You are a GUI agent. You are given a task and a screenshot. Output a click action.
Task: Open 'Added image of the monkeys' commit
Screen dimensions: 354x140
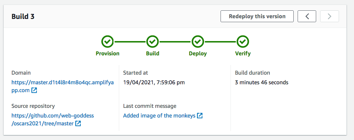coord(159,116)
